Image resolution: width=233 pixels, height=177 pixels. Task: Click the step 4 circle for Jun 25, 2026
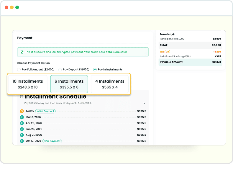[x=22, y=129]
